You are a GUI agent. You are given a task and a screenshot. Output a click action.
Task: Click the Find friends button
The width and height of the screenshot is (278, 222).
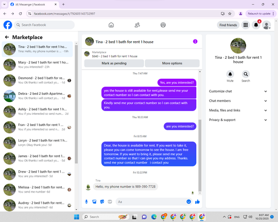pyautogui.click(x=228, y=25)
